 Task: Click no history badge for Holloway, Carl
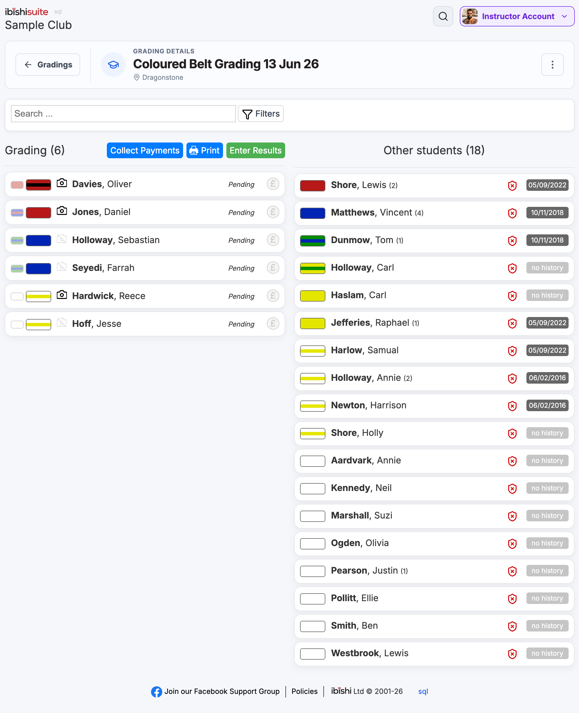click(547, 268)
